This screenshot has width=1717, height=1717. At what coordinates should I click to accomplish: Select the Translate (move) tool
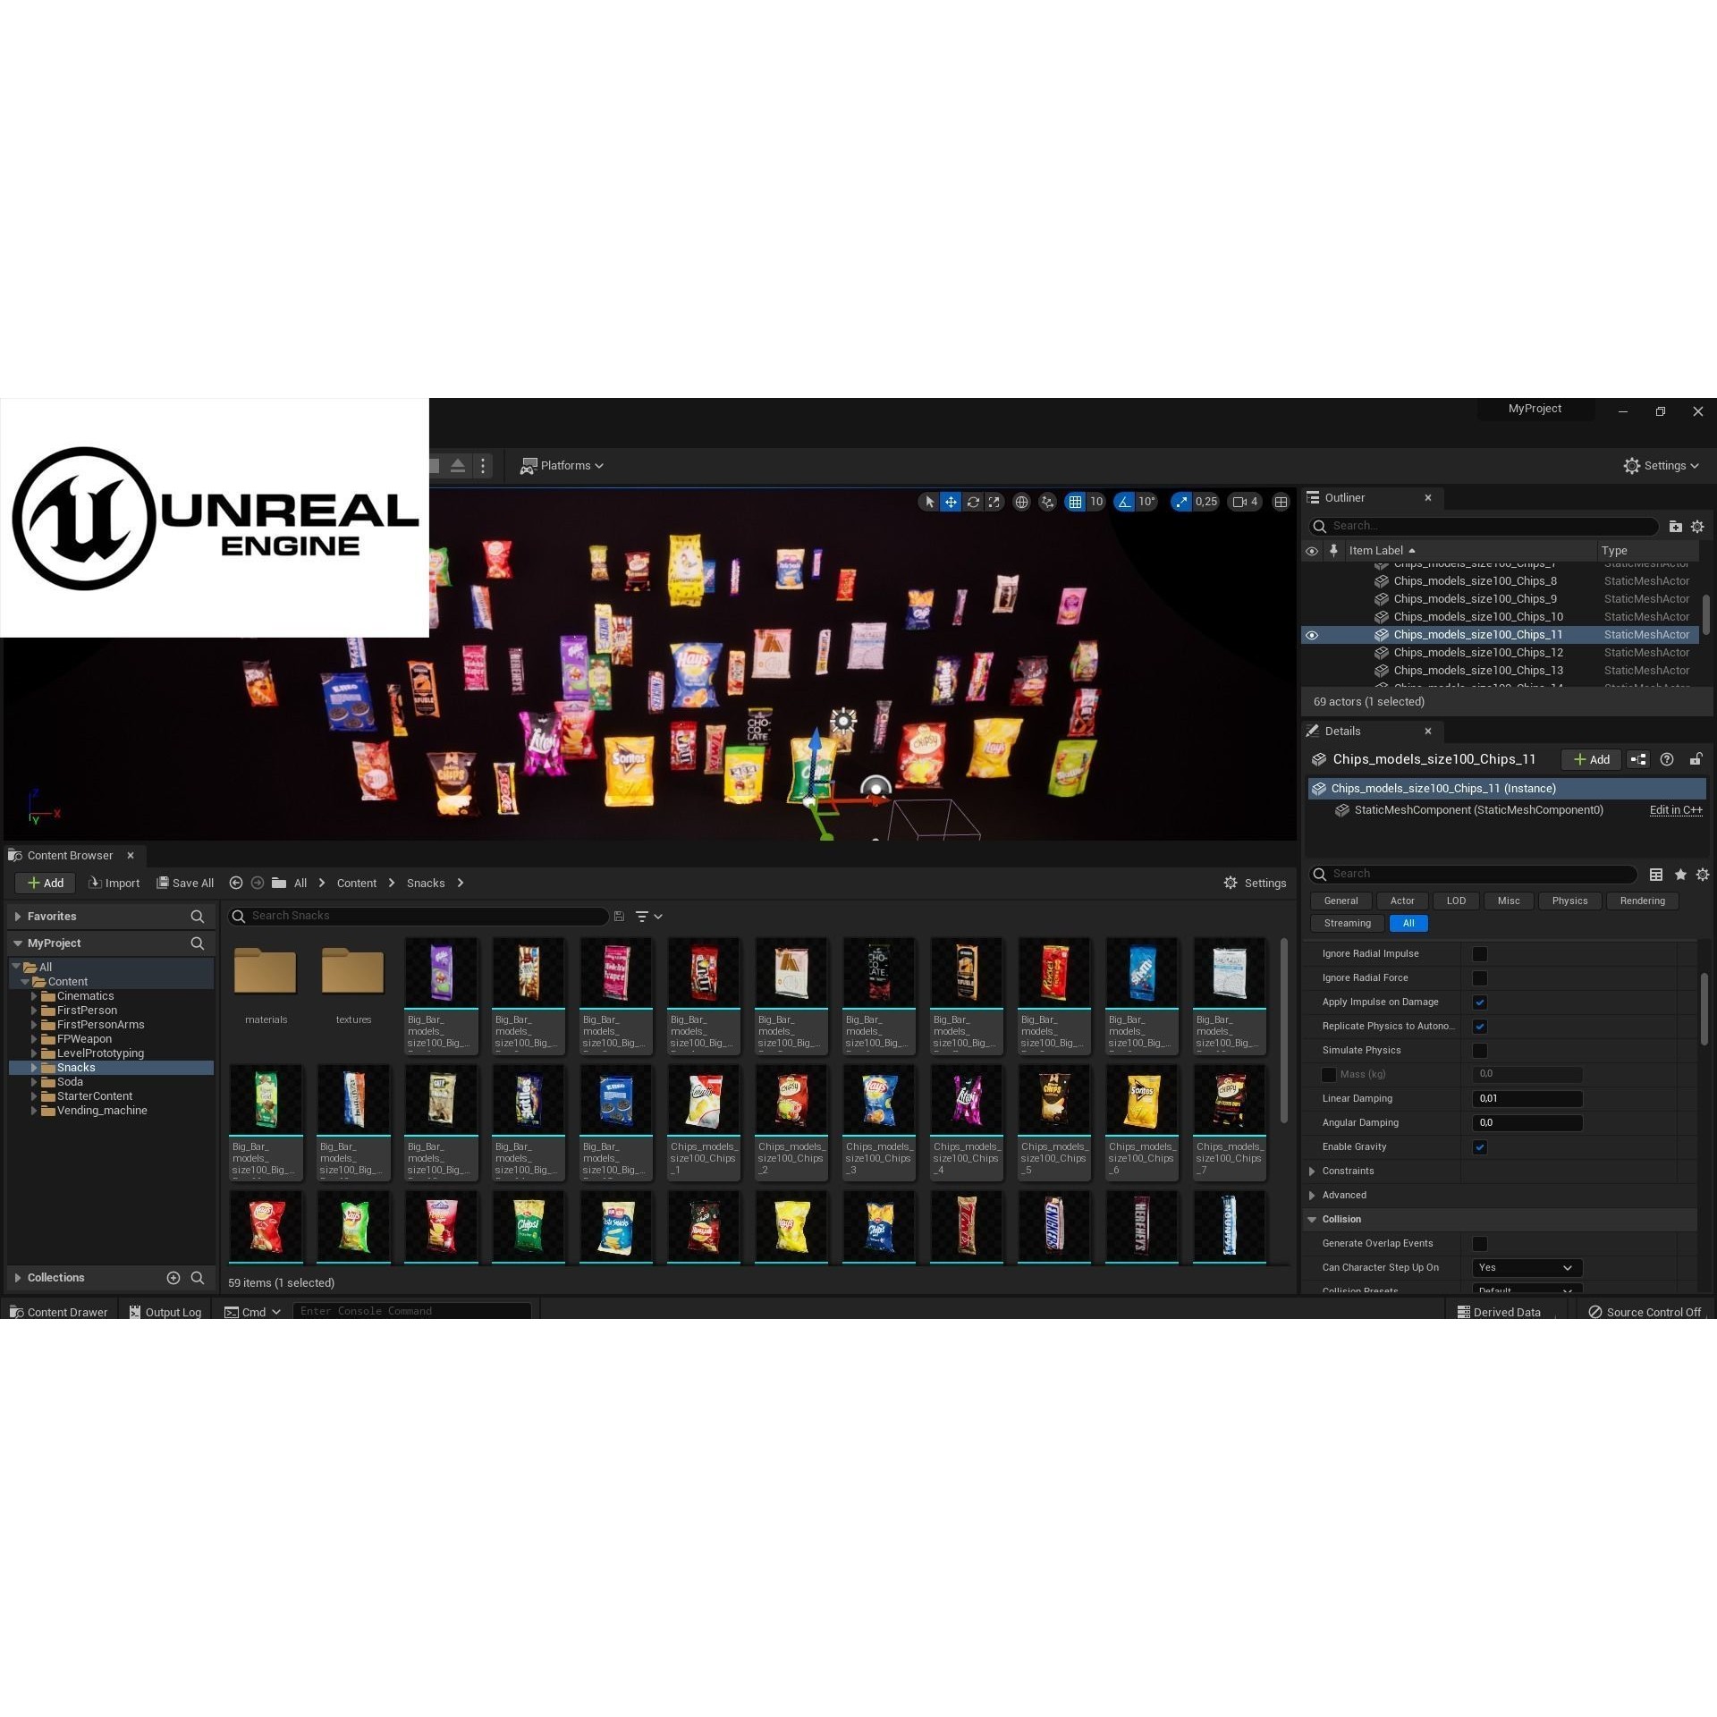point(951,502)
